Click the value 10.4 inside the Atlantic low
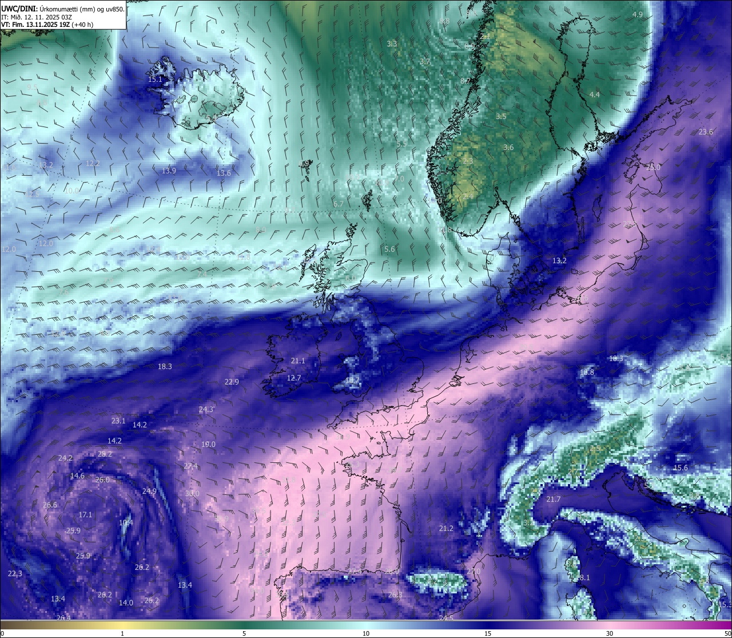The height and width of the screenshot is (638, 732). 126,522
